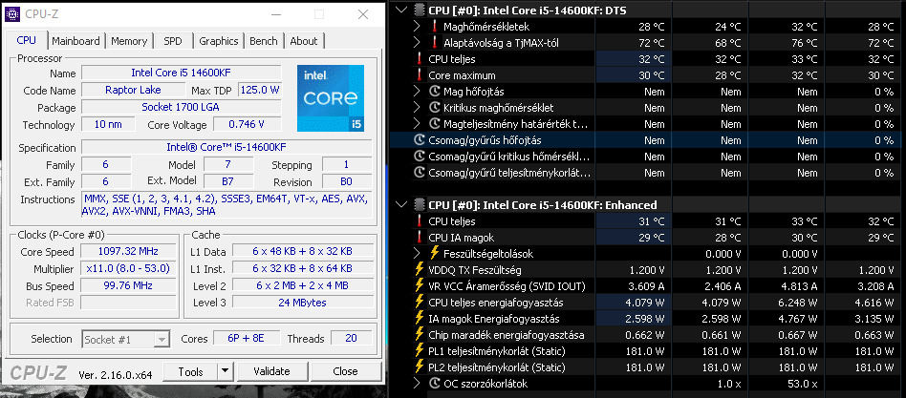The image size is (906, 398).
Task: Click the lightning icon beside PL1 teljesítménykorlát
Action: 420,350
